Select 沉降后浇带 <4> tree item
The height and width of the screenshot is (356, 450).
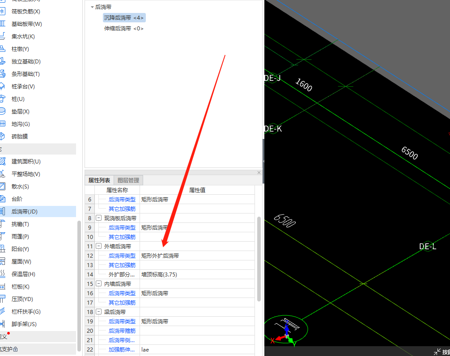pyautogui.click(x=124, y=18)
